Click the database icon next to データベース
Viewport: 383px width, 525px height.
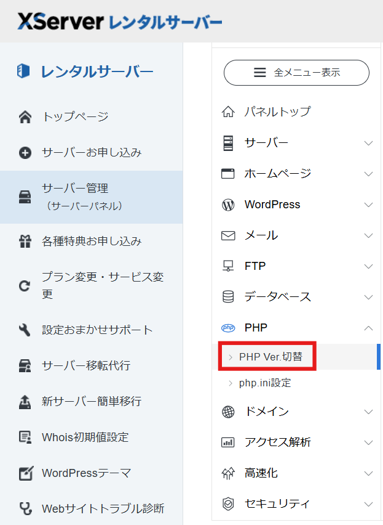point(228,297)
